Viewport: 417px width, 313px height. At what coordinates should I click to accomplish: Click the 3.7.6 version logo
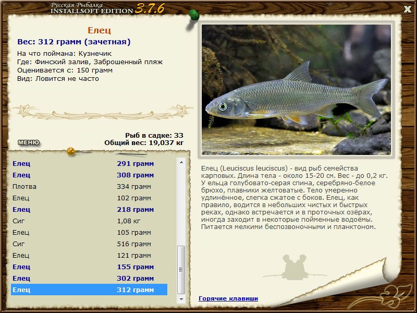tap(150, 8)
